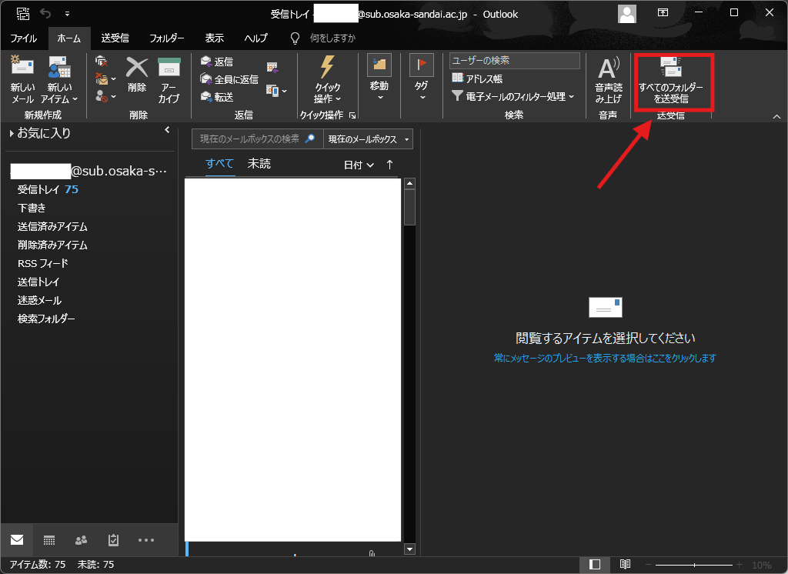Image resolution: width=788 pixels, height=574 pixels.
Task: Click the ユーザーの検索 field
Action: pos(515,60)
